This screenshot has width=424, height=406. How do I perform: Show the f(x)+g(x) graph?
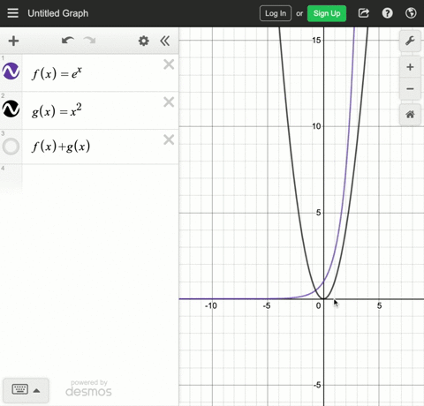tap(11, 147)
